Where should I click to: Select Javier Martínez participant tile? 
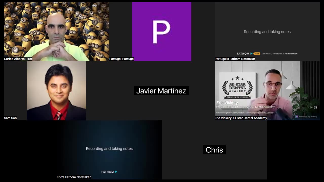162,91
